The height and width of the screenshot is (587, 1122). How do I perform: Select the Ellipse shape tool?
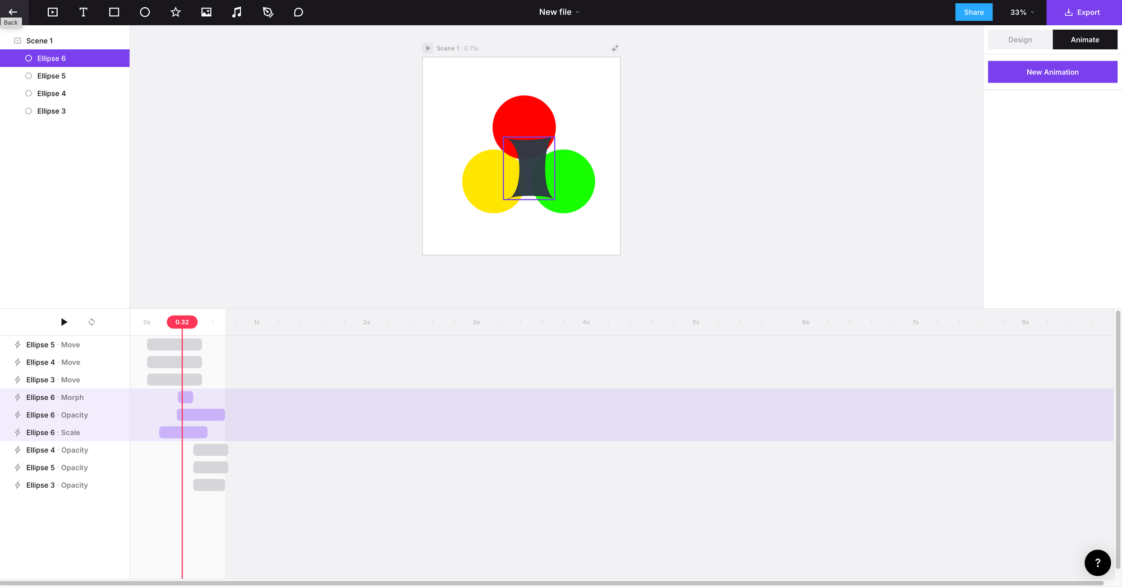tap(145, 12)
